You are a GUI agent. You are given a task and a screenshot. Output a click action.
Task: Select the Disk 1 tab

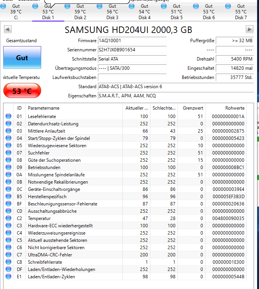(48, 12)
